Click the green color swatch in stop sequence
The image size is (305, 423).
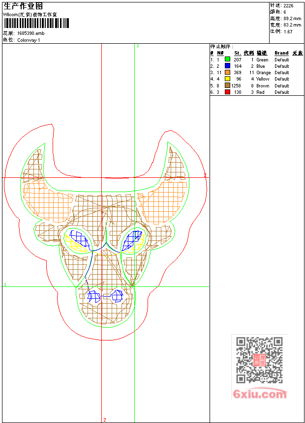(x=227, y=59)
